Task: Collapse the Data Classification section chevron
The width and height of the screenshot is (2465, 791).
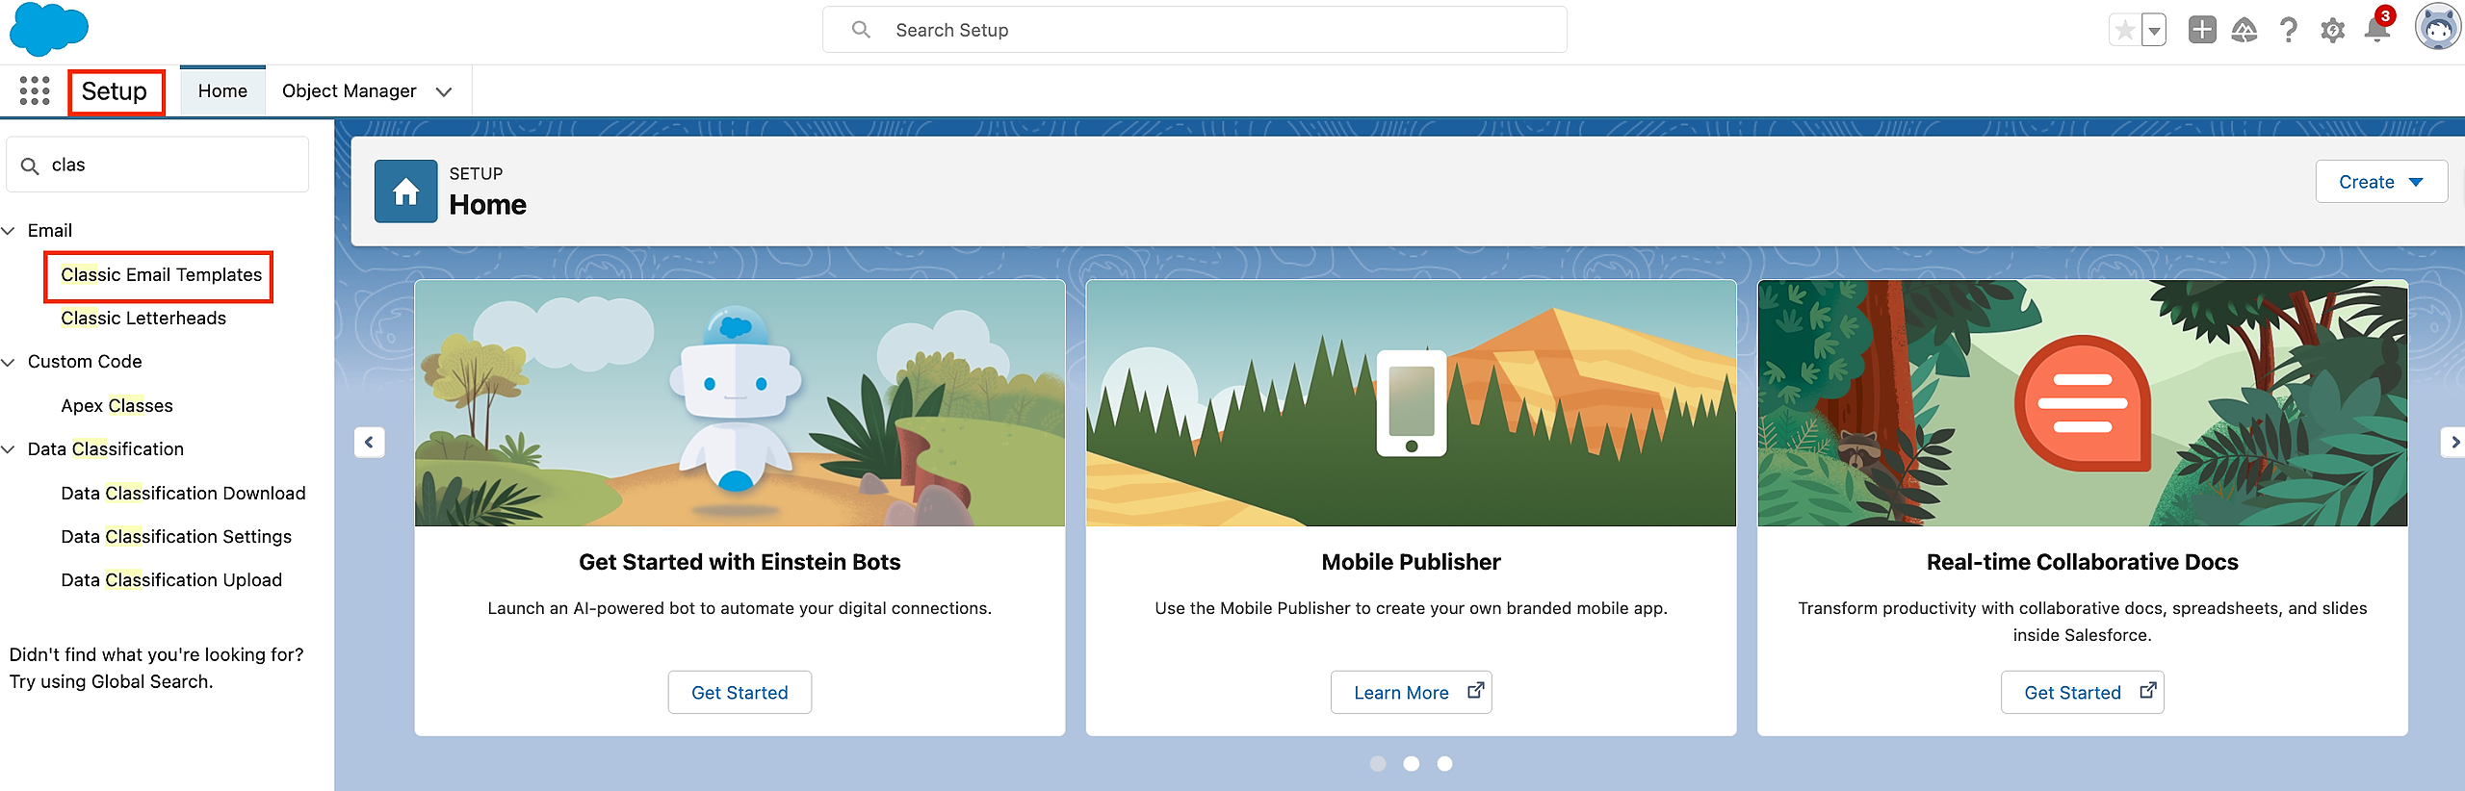Action: pyautogui.click(x=9, y=449)
